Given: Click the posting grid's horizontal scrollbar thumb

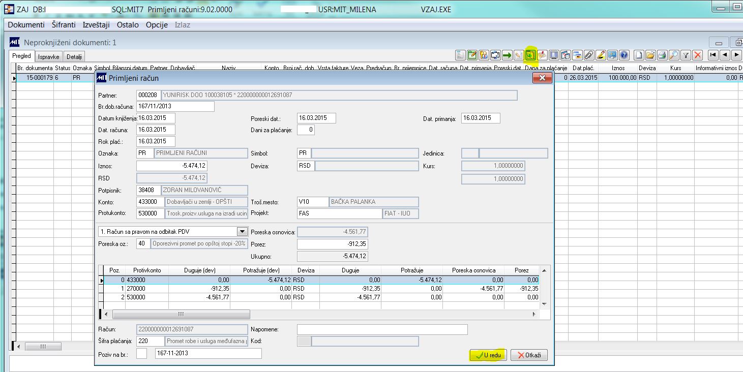Looking at the screenshot, I should 180,314.
